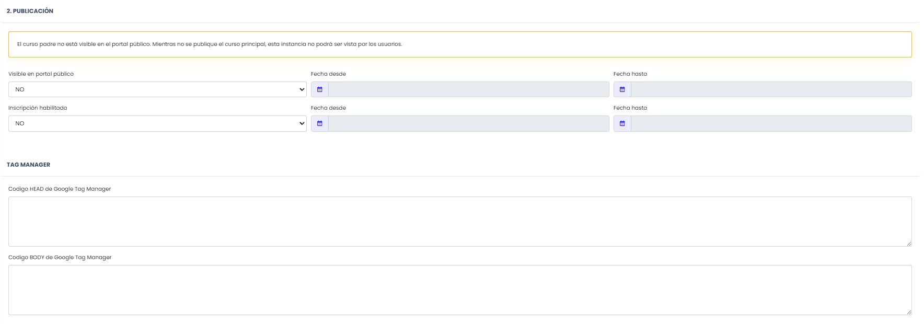Click the 'El curso padre no está visible' warning
Viewport: 924px width, 324px height.
[x=460, y=44]
